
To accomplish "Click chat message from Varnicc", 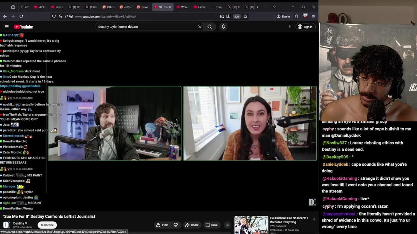I will click(33, 63).
